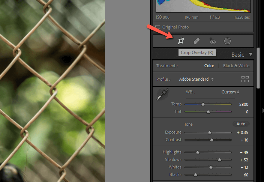
Task: Click the 190 mm focal length text
Action: (x=191, y=17)
